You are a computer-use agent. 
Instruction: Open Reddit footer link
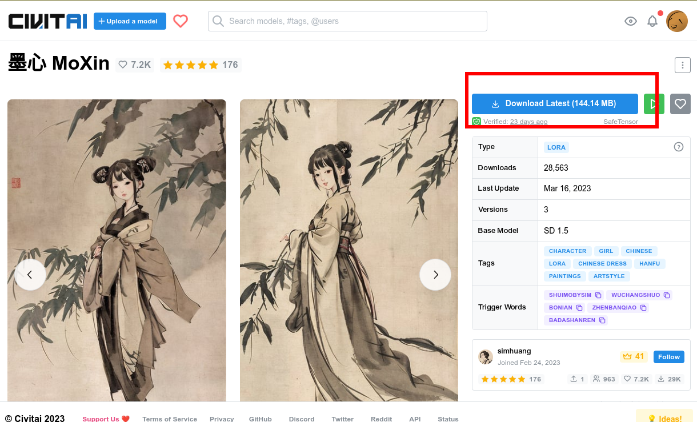382,419
